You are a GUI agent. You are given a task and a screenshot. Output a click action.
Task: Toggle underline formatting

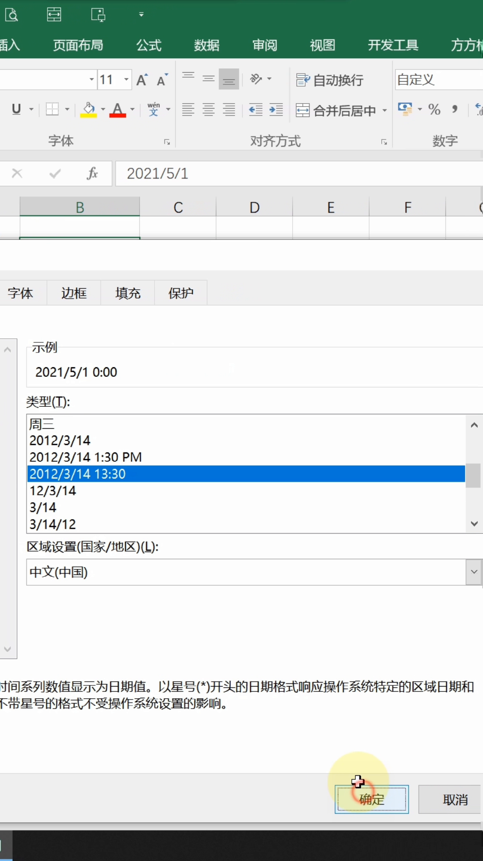[x=17, y=109]
